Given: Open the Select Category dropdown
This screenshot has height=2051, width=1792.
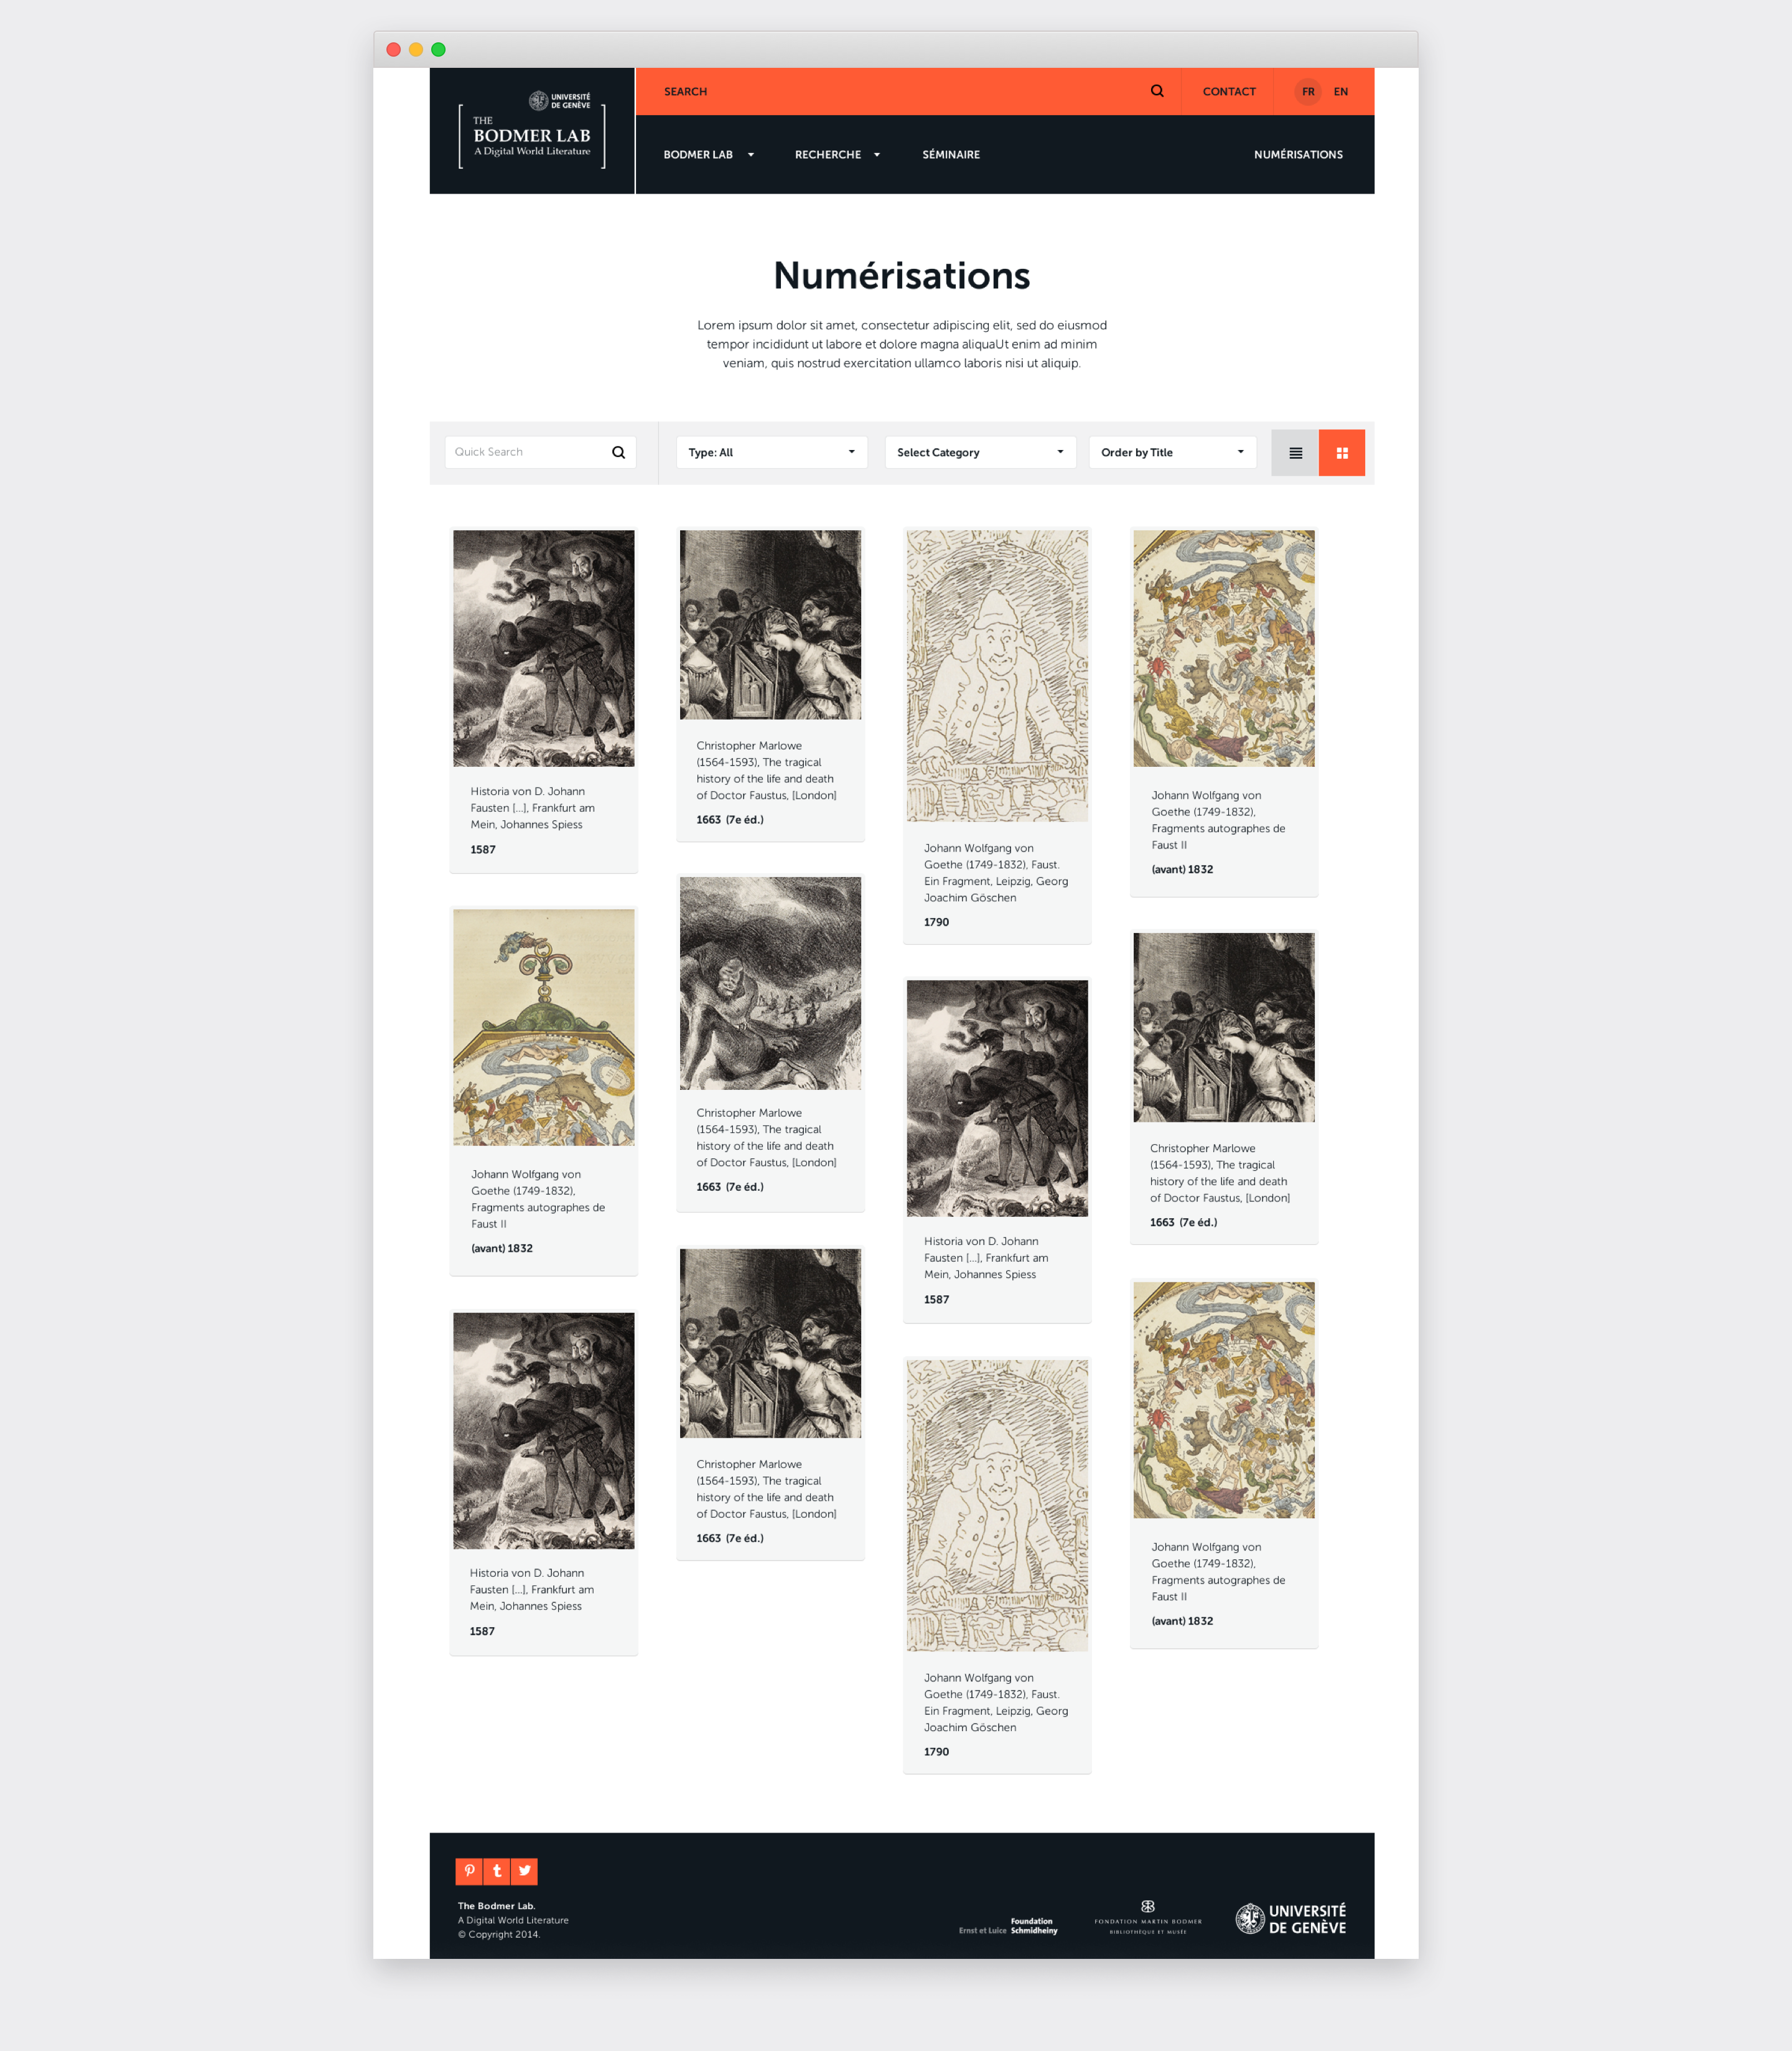Looking at the screenshot, I should click(x=980, y=453).
